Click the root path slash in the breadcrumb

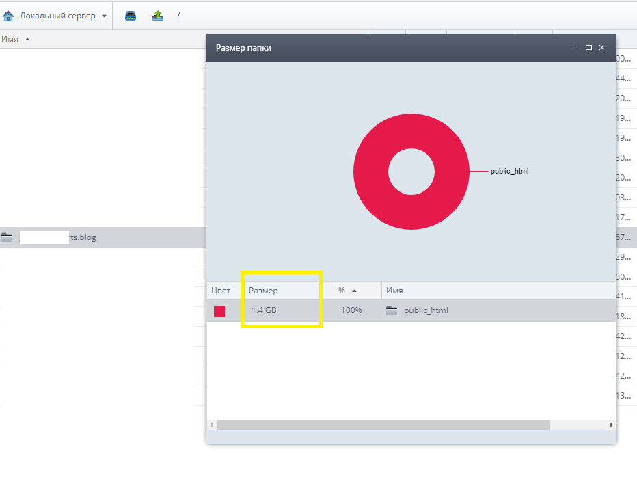pyautogui.click(x=178, y=16)
